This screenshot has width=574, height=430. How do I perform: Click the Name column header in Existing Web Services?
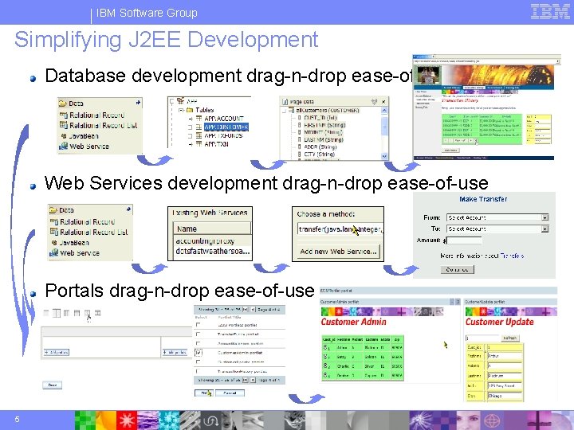coord(212,229)
